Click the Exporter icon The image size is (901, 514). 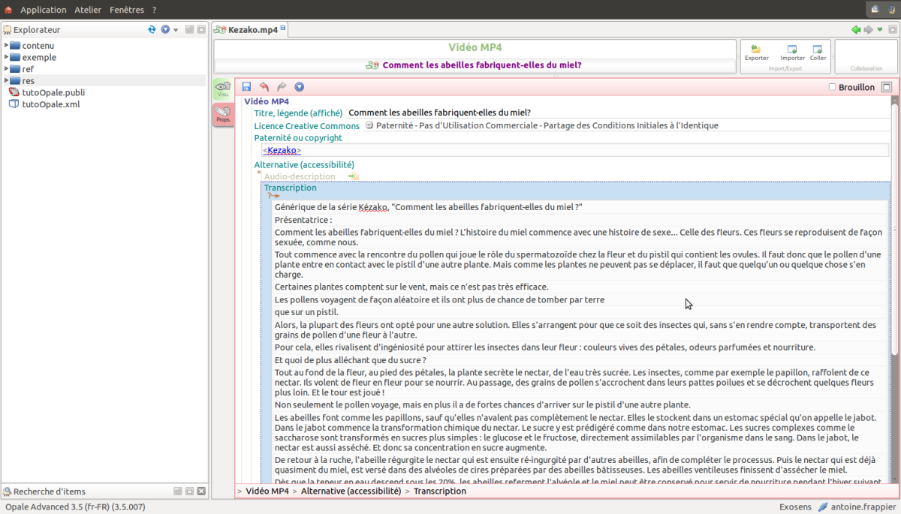click(756, 50)
